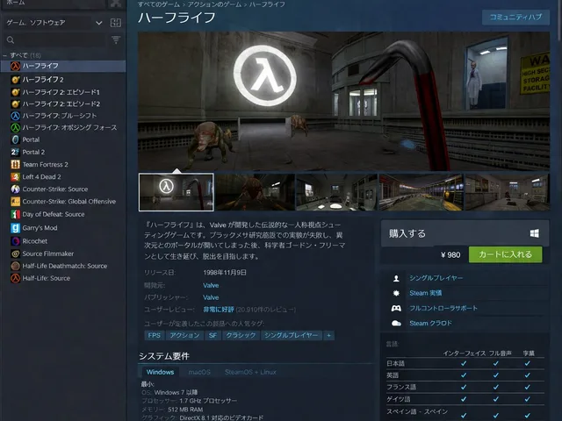Open the publisher Valve link
The image size is (562, 421).
point(211,297)
